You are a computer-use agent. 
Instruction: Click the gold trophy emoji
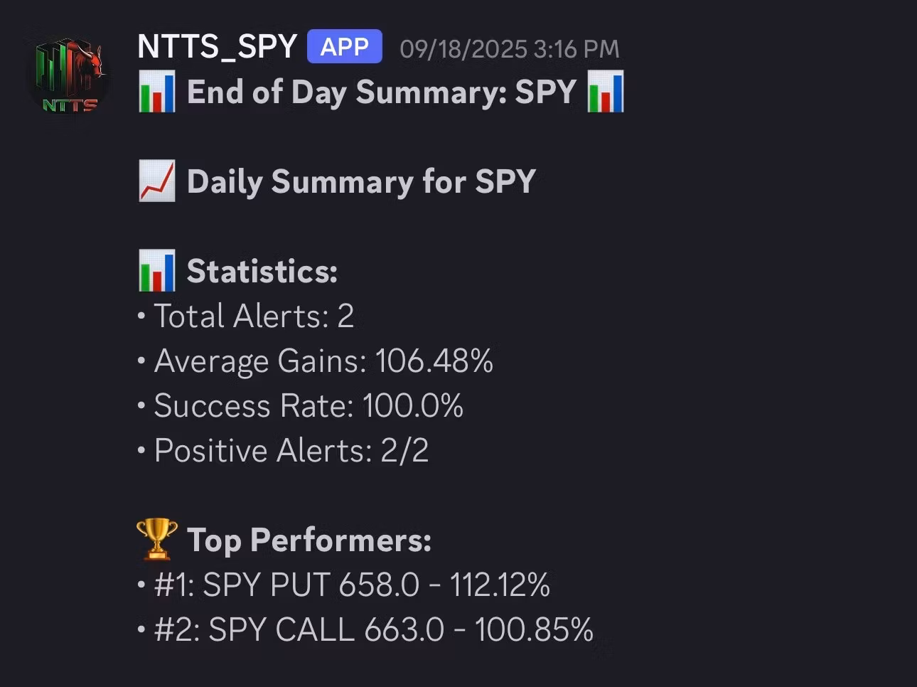point(157,539)
